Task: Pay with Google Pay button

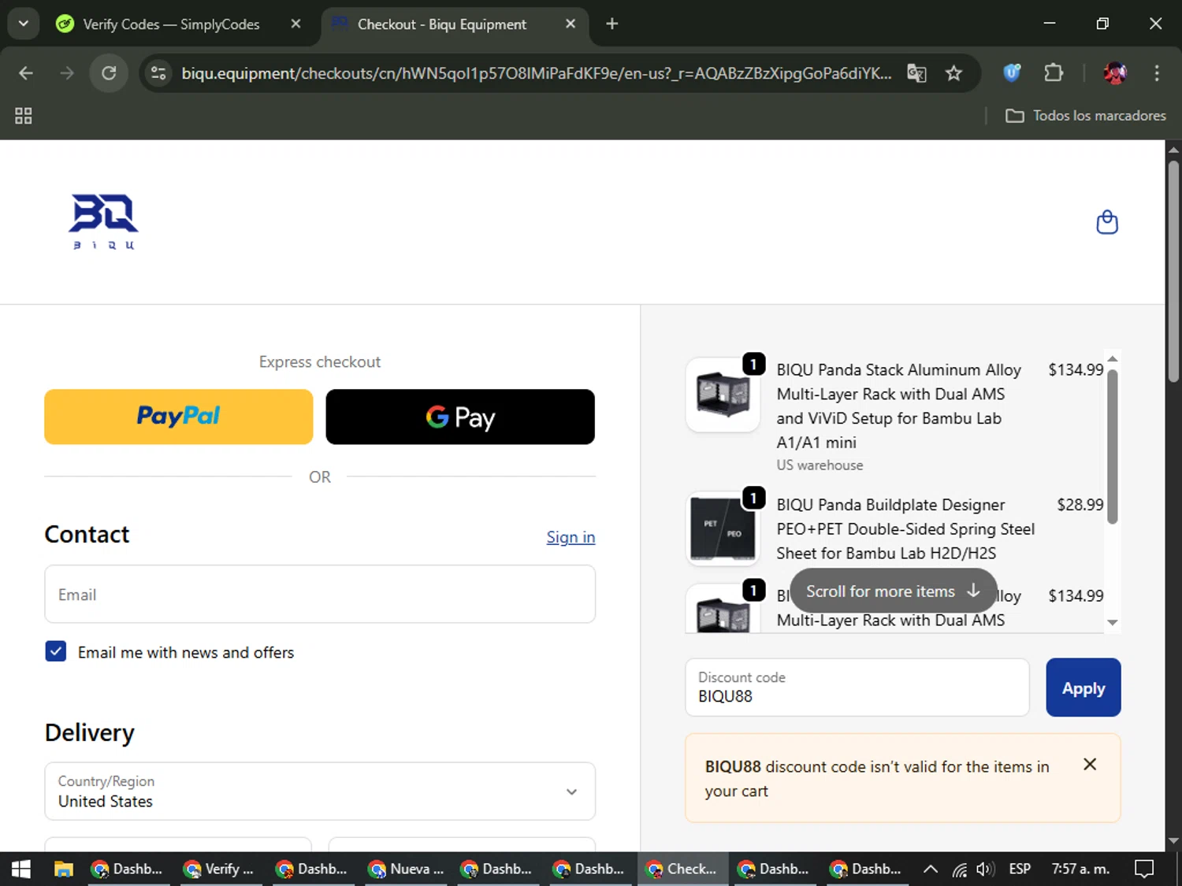Action: pyautogui.click(x=460, y=417)
